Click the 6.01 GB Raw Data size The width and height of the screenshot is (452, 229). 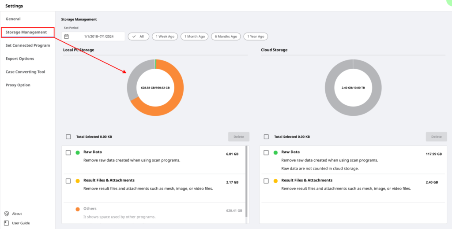pyautogui.click(x=232, y=154)
